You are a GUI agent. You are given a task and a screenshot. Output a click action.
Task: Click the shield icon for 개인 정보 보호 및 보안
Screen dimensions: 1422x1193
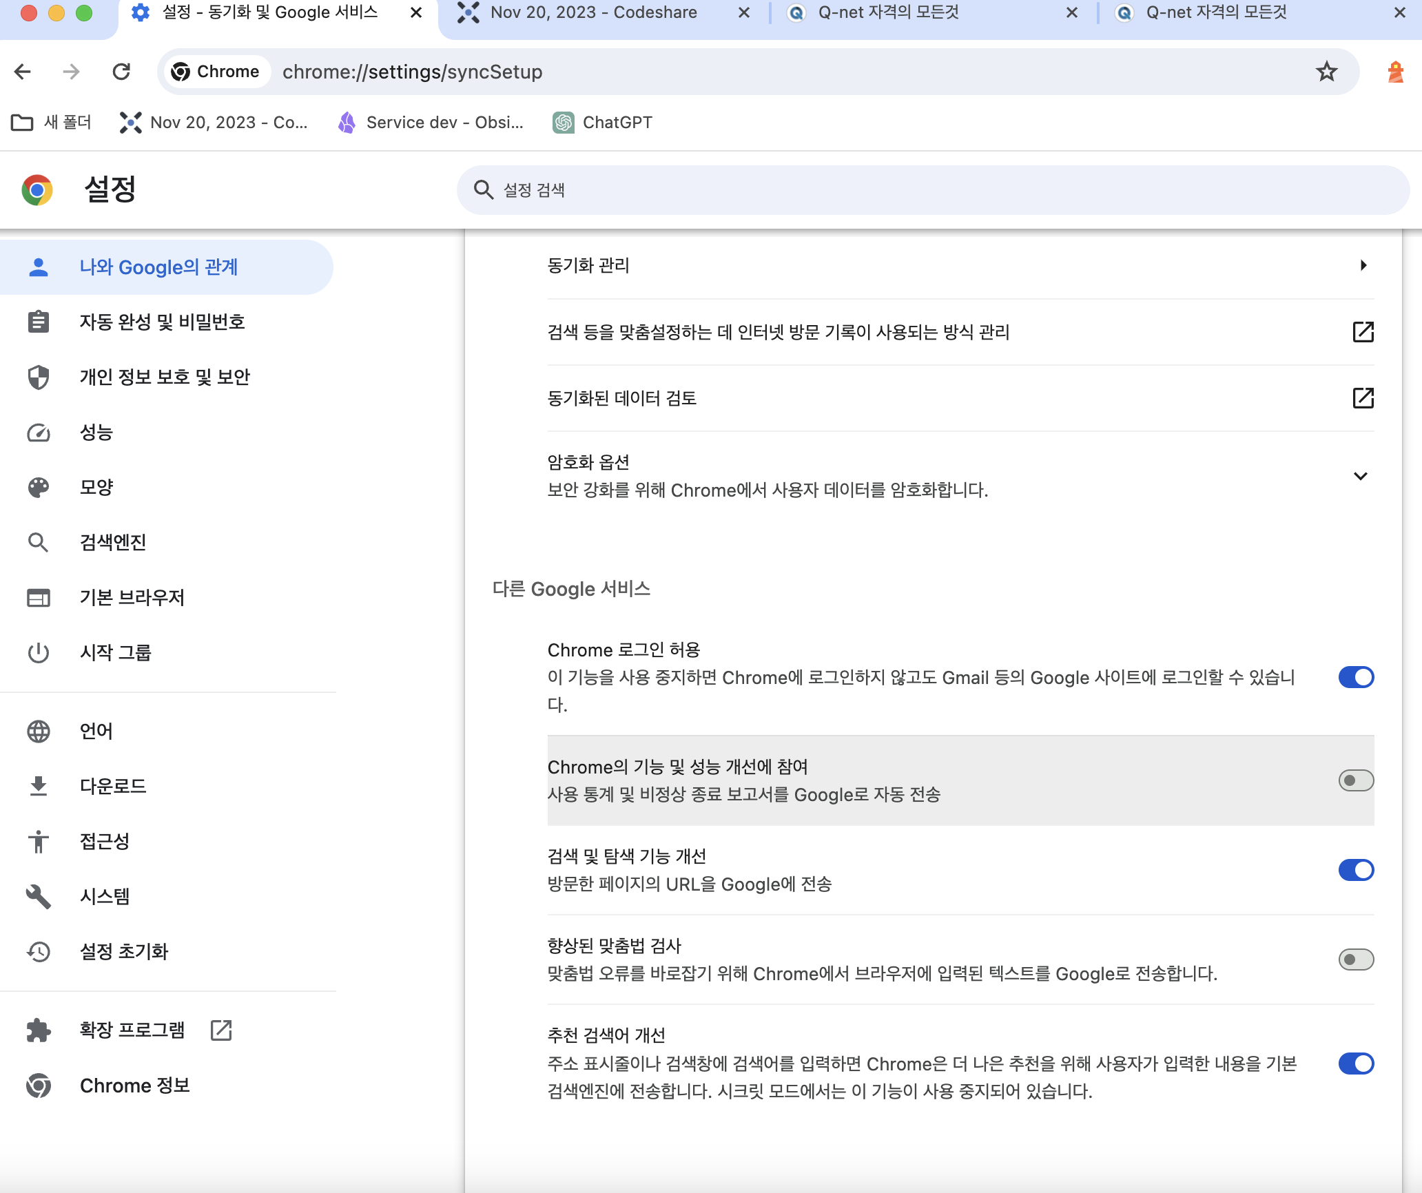point(39,377)
